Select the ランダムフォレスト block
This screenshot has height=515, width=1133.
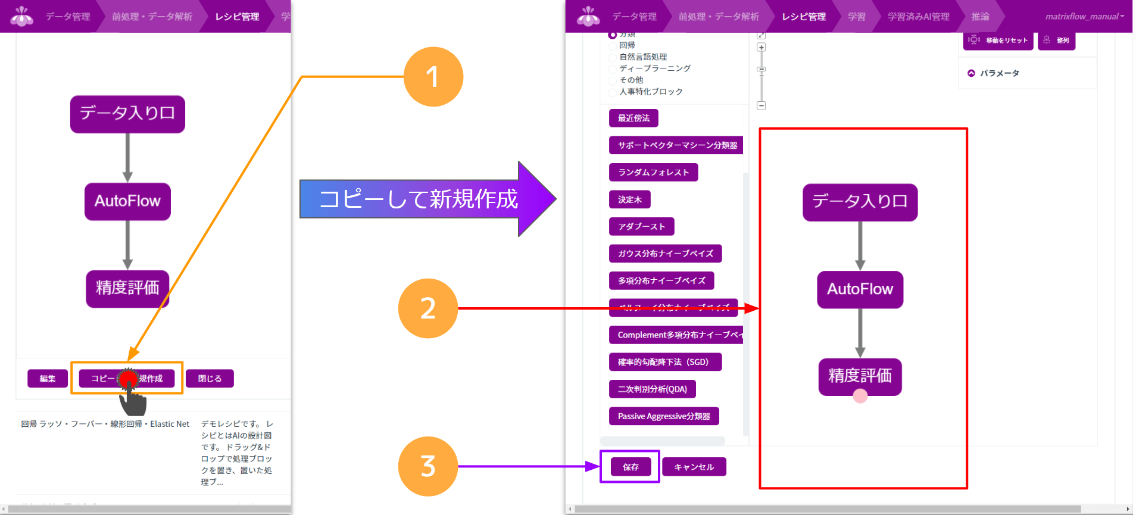click(x=654, y=172)
